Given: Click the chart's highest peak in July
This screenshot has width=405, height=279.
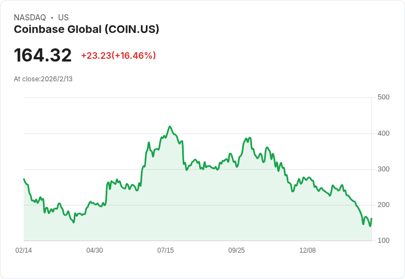Looking at the screenshot, I should pos(170,126).
